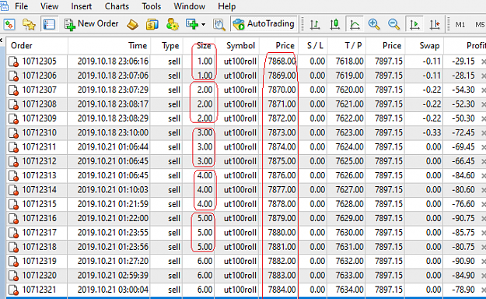Toggle the Terminal list panel icon
Viewport: 486px width, 299px height.
[49, 24]
